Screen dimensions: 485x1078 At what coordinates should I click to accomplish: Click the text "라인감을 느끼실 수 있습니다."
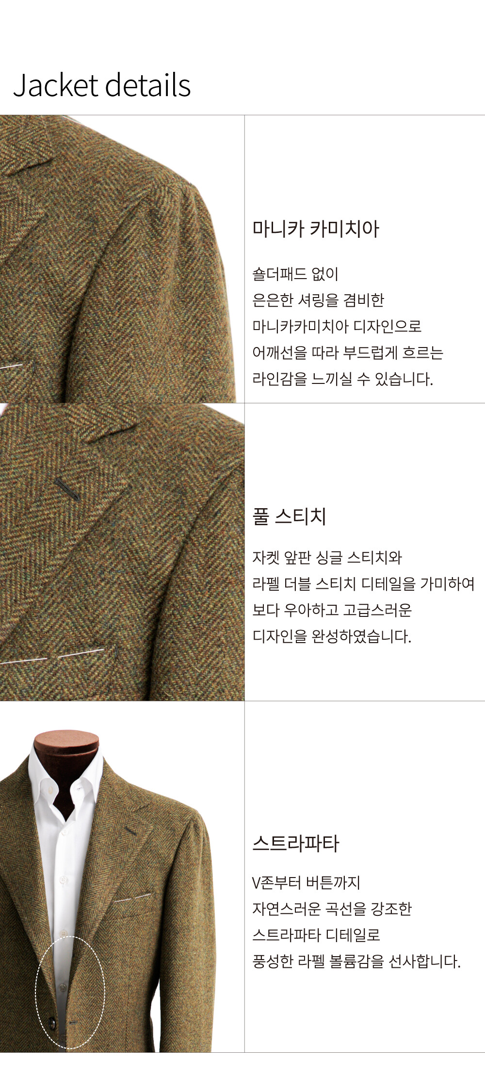tap(342, 379)
